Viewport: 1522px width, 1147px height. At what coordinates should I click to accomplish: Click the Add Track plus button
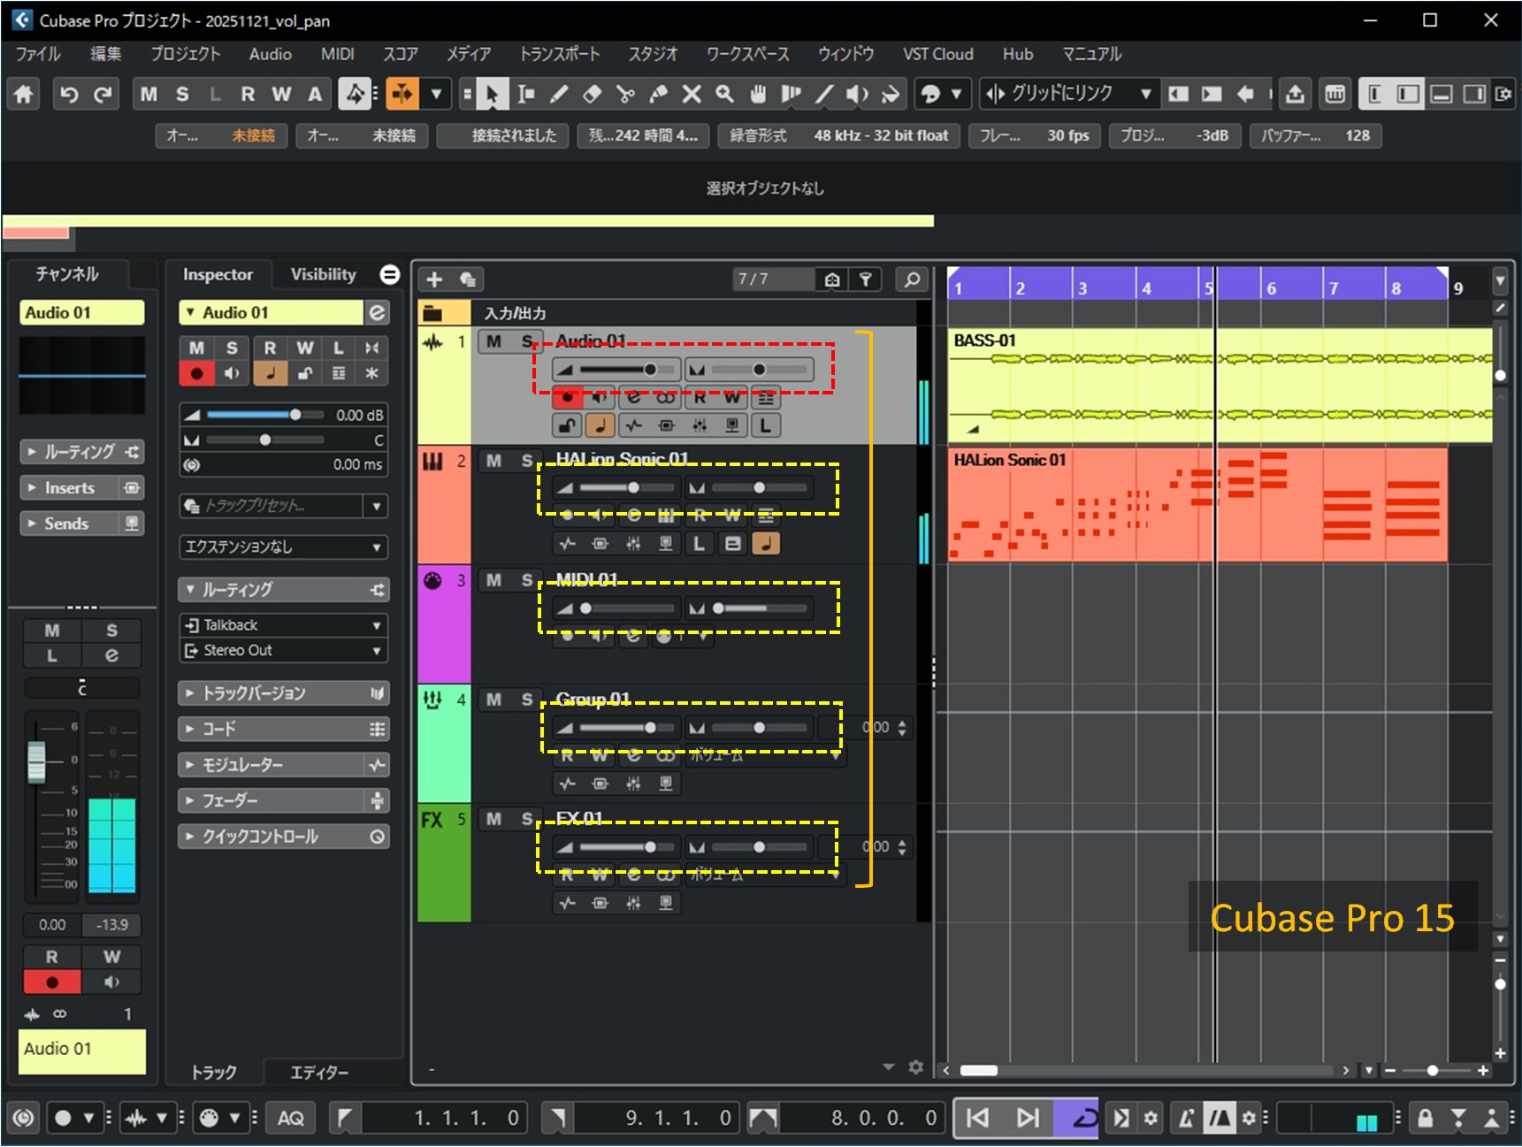click(x=434, y=279)
